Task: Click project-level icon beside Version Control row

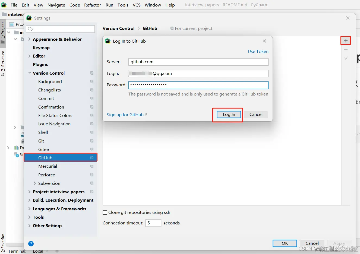Action: pos(92,73)
